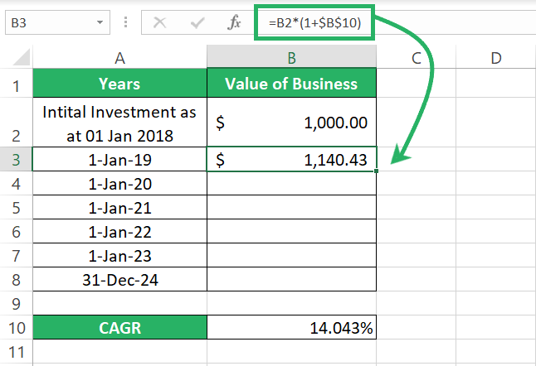
Task: Select row 11 header
Action: pos(16,351)
